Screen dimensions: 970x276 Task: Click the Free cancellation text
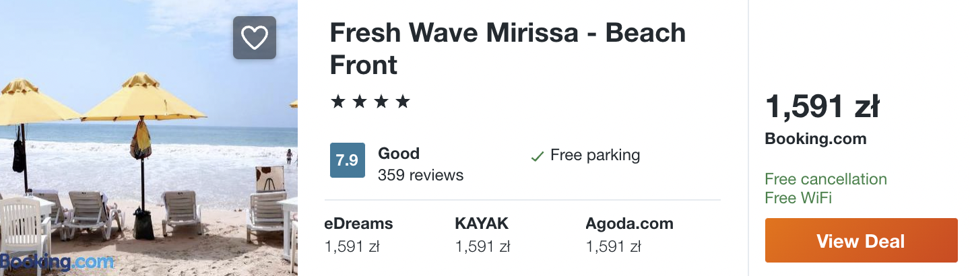[826, 179]
